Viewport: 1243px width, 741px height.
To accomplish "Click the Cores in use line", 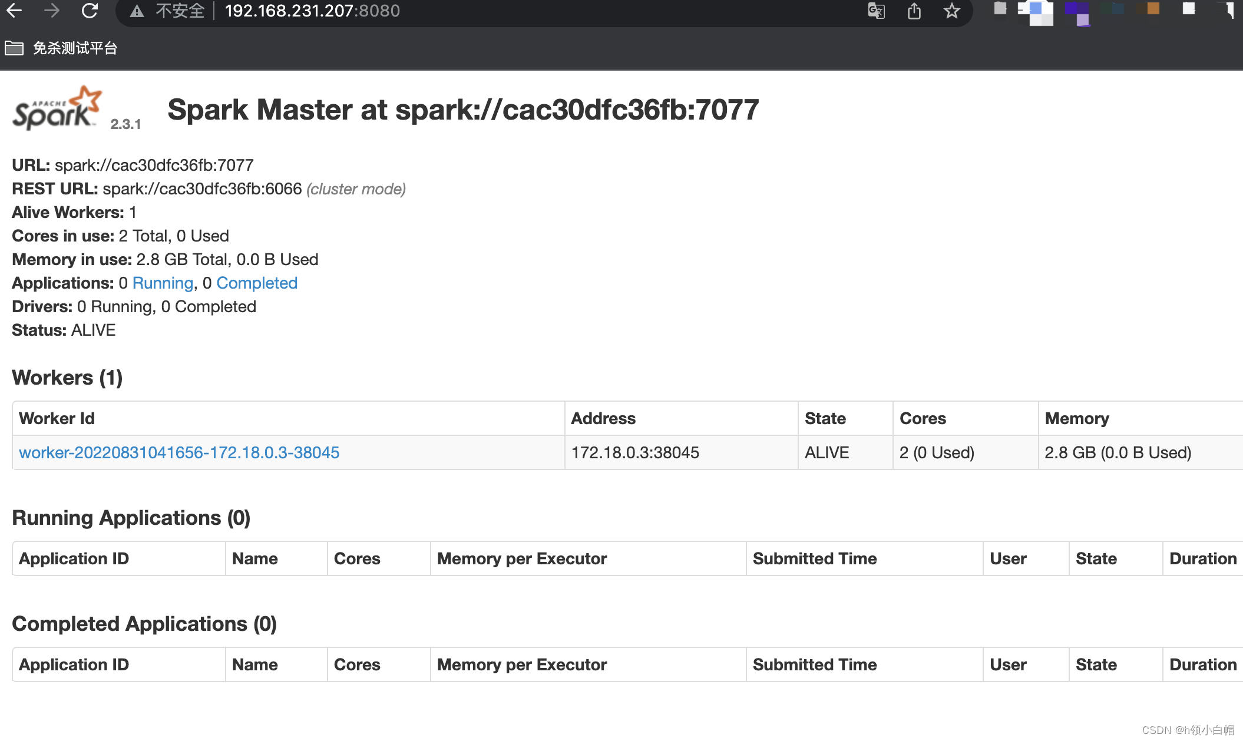I will click(120, 236).
